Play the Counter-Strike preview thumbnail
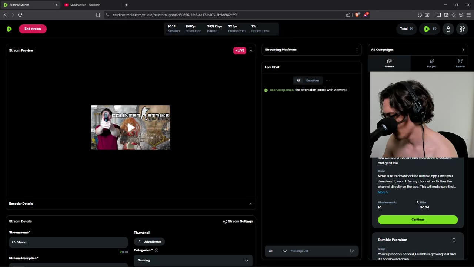Viewport: 474px width, 267px height. tap(131, 128)
